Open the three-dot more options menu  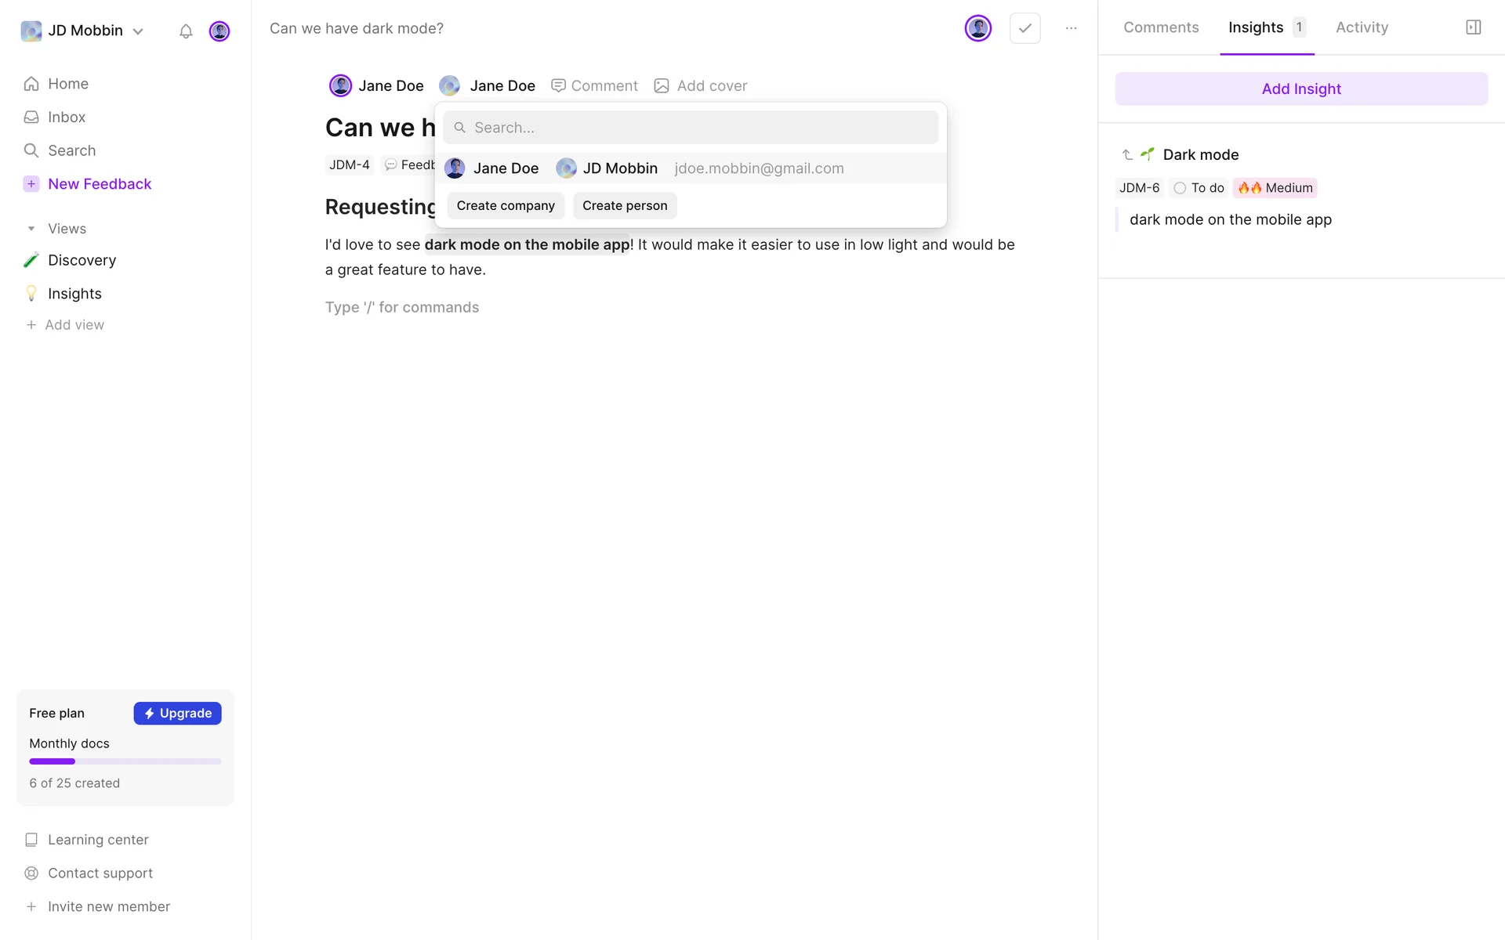coord(1071,28)
